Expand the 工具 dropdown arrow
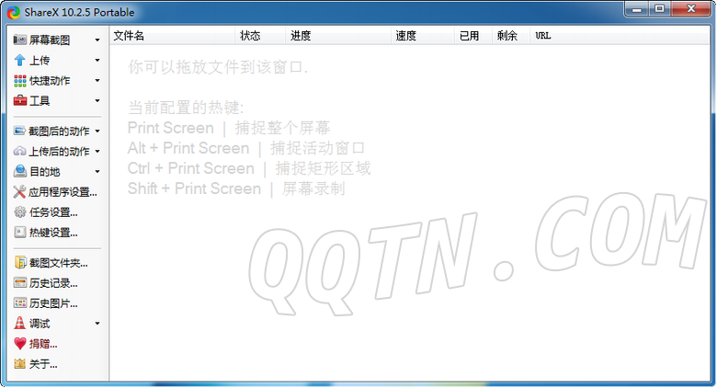This screenshot has width=717, height=388. tap(97, 100)
